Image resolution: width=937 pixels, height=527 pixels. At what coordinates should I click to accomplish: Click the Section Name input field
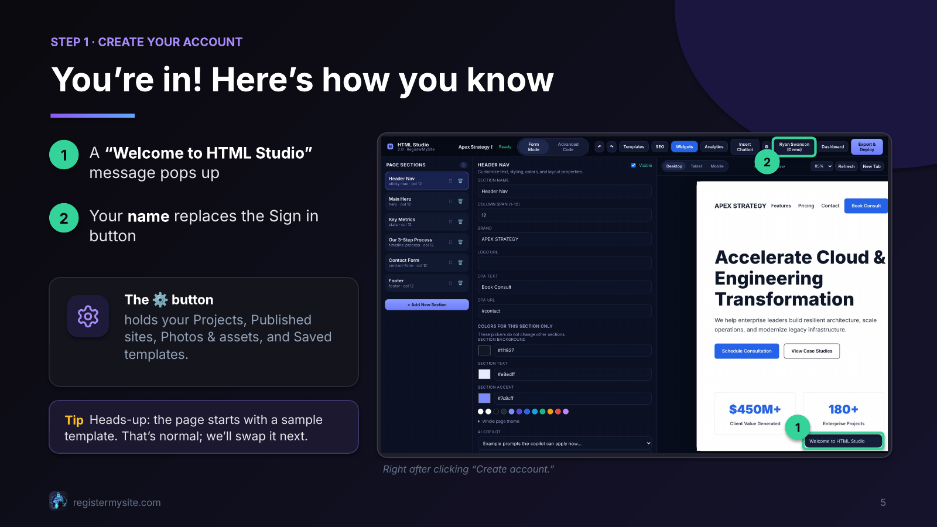coord(565,191)
